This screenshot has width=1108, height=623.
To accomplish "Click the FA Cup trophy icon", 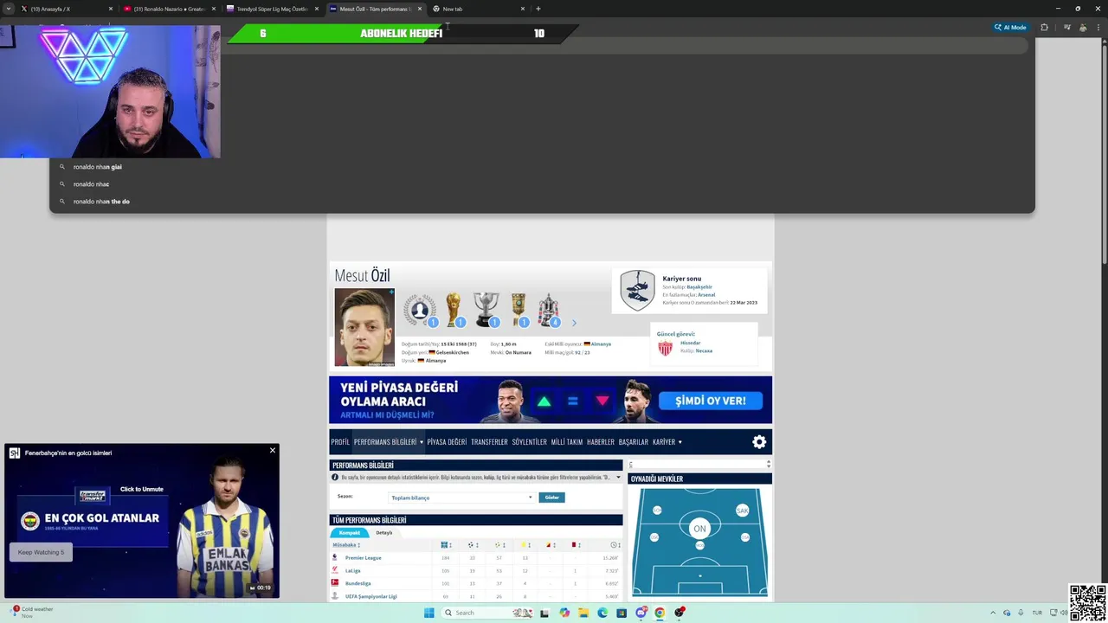I will click(x=548, y=308).
